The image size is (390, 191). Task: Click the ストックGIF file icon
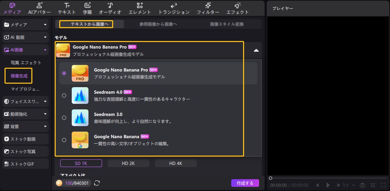tap(7, 164)
